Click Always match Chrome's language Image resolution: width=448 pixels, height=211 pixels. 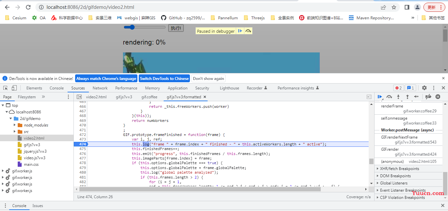coord(106,79)
